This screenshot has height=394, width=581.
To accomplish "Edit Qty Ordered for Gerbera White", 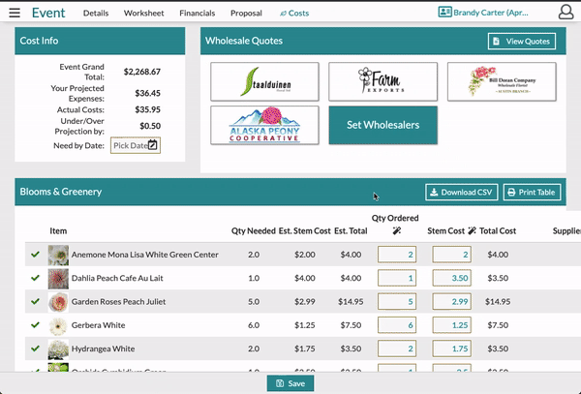I will [397, 325].
